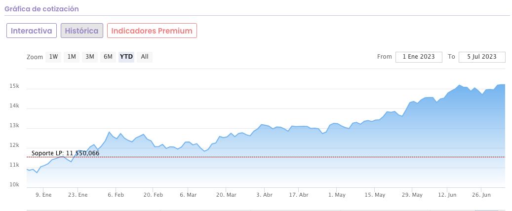Select the Histórica chart tab
Viewport: 512px width, 211px height.
pos(82,31)
